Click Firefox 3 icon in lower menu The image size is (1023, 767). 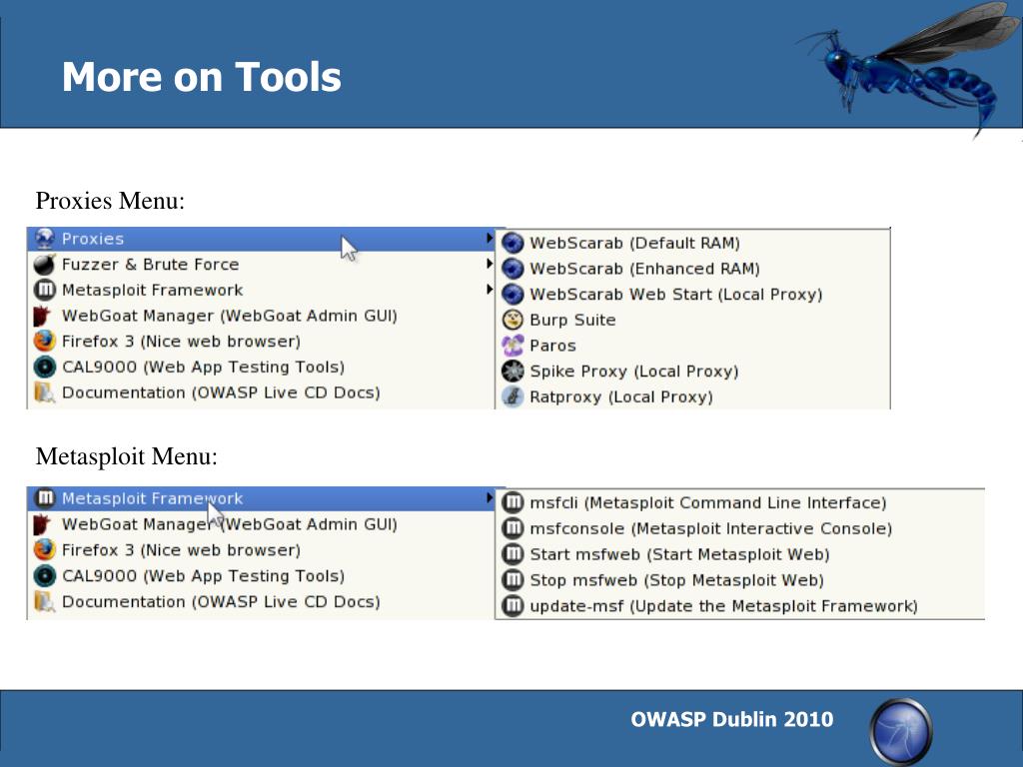tap(44, 550)
